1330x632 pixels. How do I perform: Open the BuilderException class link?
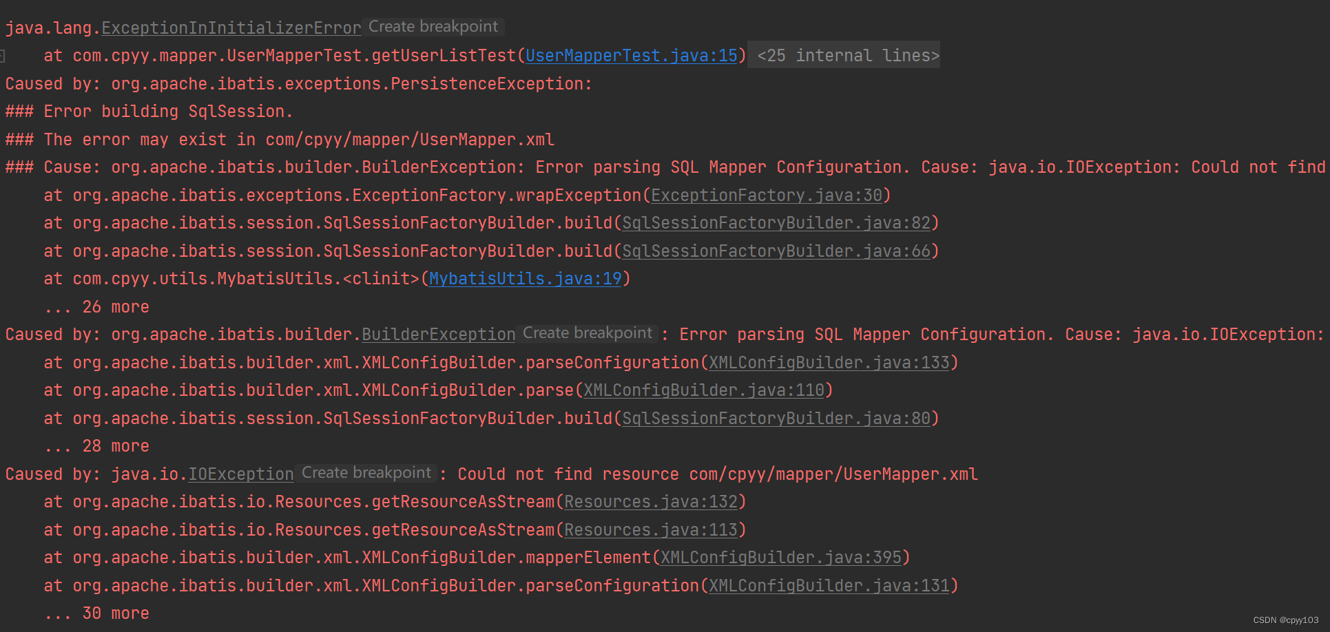pos(439,335)
